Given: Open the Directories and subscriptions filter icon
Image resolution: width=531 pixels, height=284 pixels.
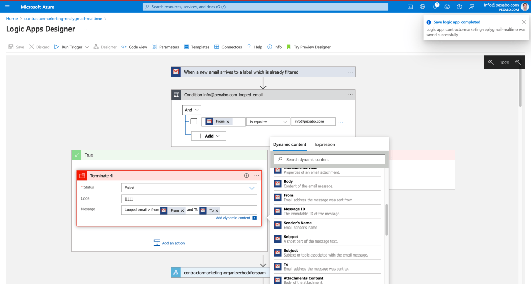Looking at the screenshot, I should pyautogui.click(x=422, y=7).
